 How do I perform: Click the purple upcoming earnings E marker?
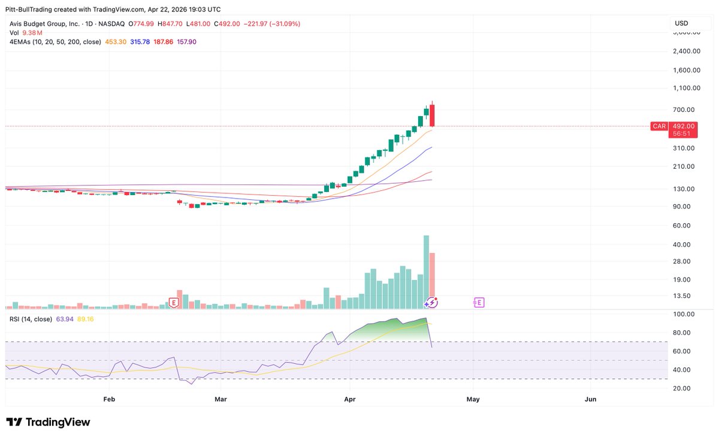point(479,303)
